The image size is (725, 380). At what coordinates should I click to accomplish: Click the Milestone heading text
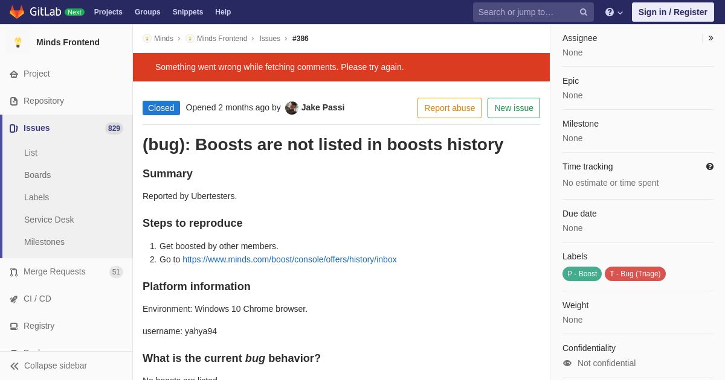(x=581, y=124)
